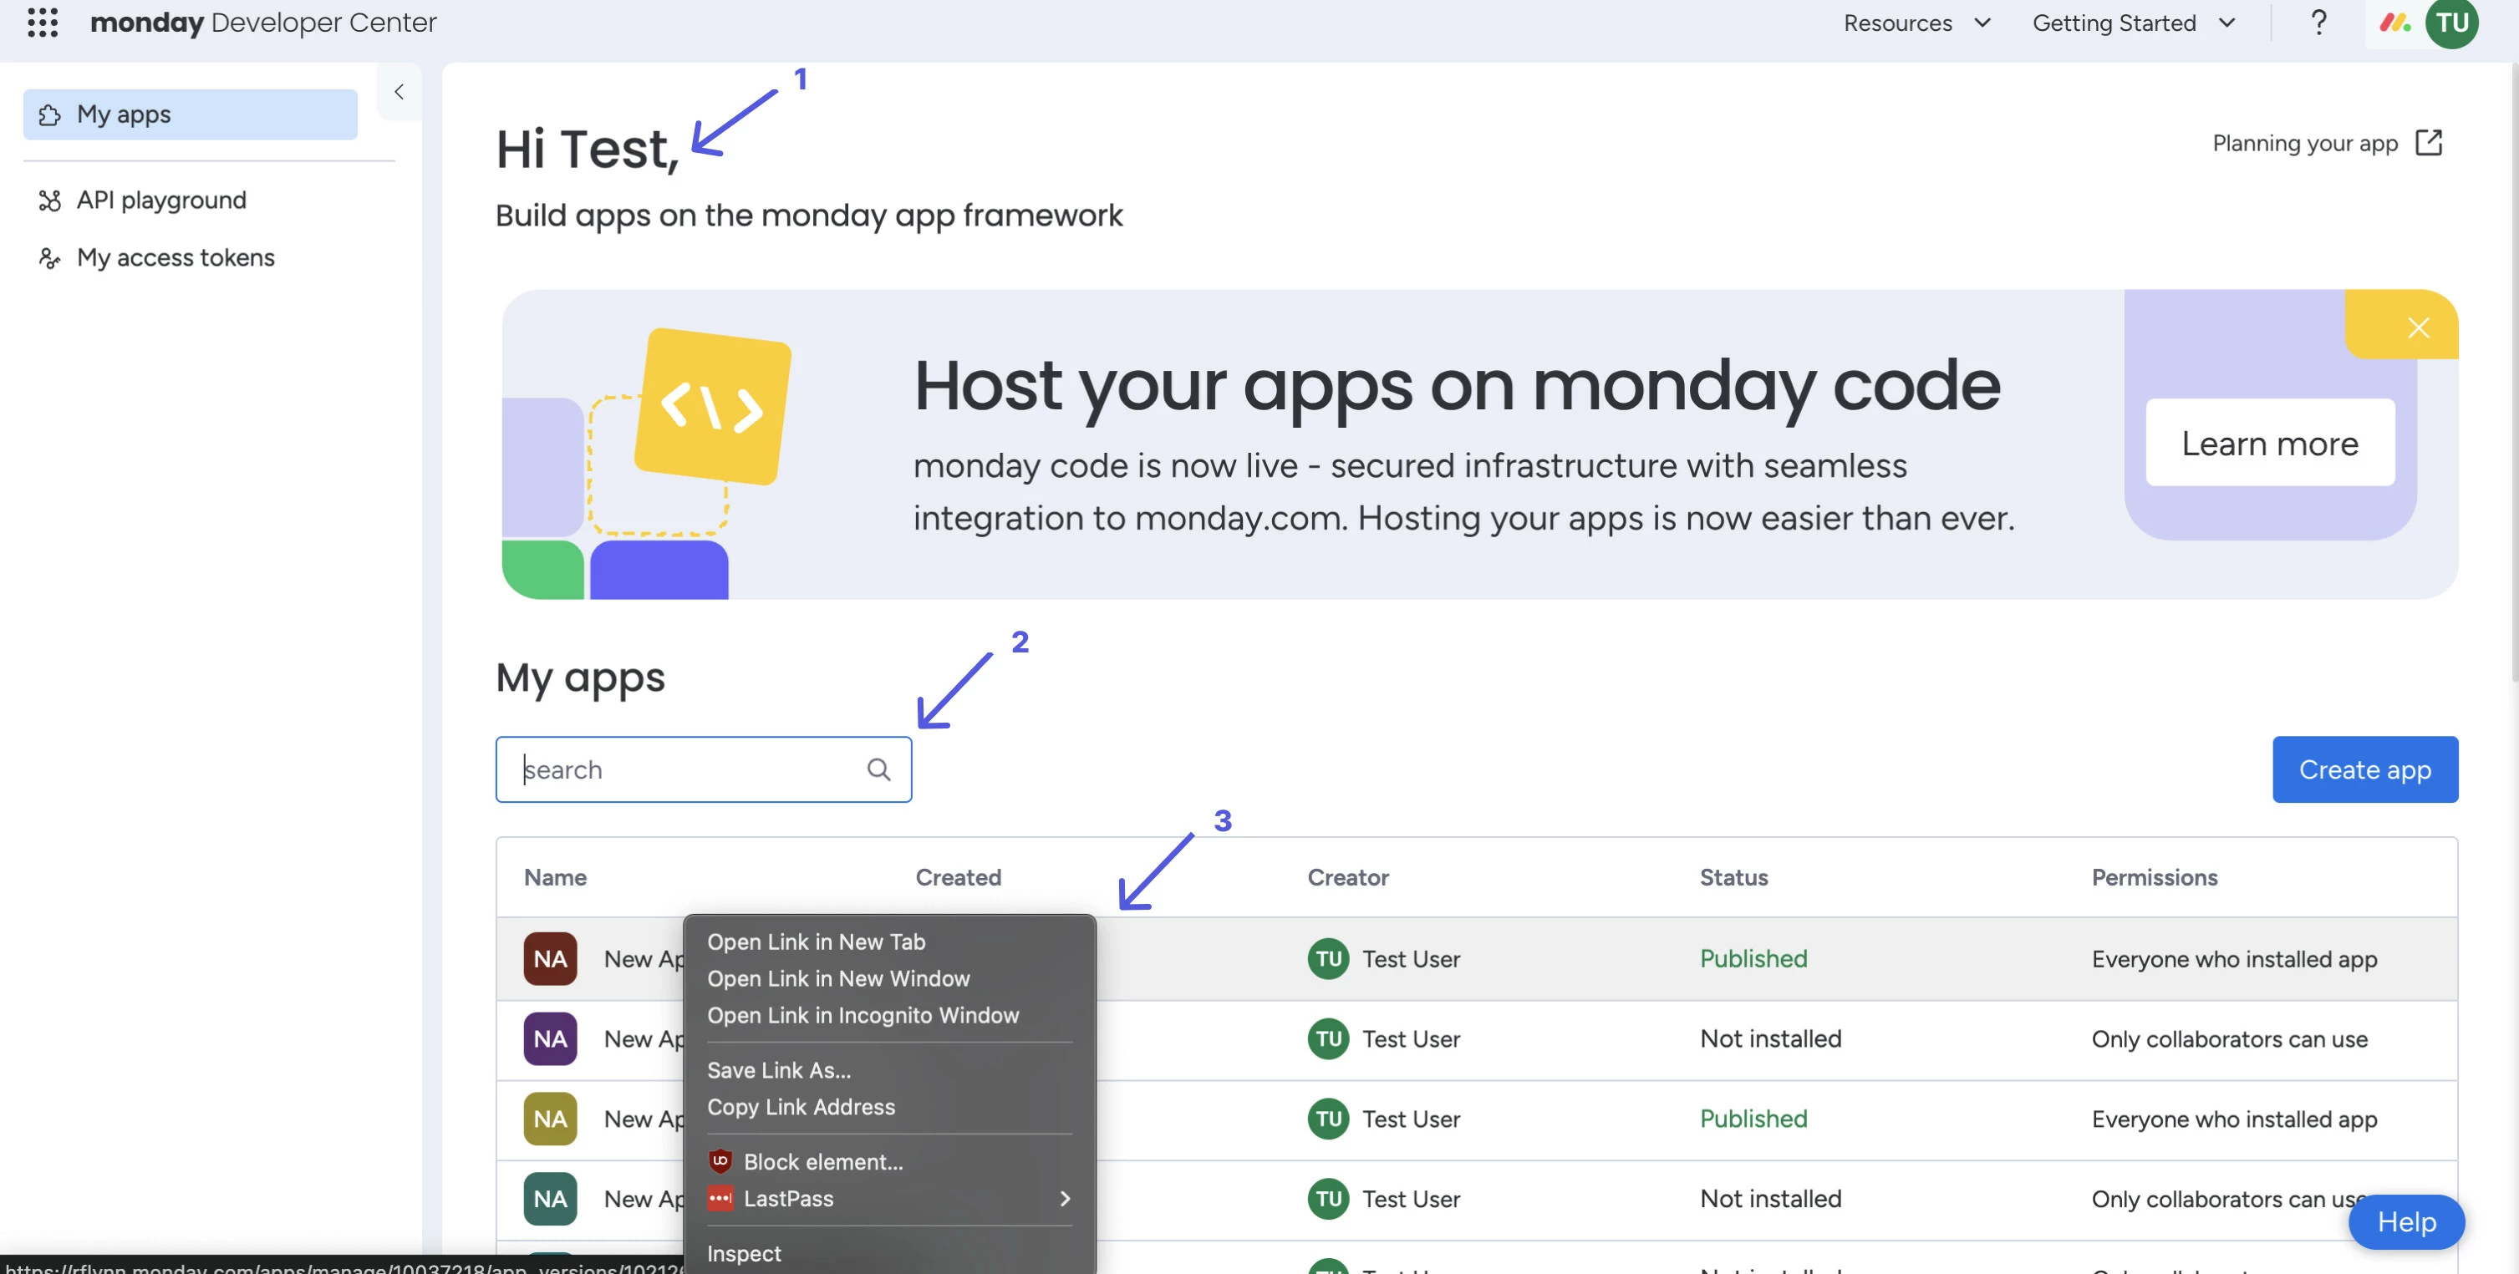Select My apps in sidebar
This screenshot has height=1274, width=2519.
(190, 114)
